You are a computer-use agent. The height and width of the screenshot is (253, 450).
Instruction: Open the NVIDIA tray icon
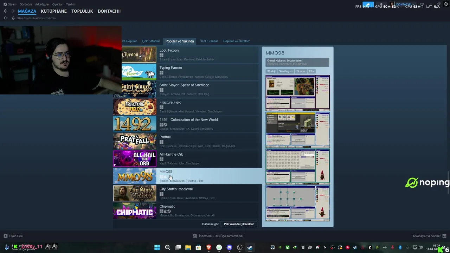pyautogui.click(x=280, y=247)
